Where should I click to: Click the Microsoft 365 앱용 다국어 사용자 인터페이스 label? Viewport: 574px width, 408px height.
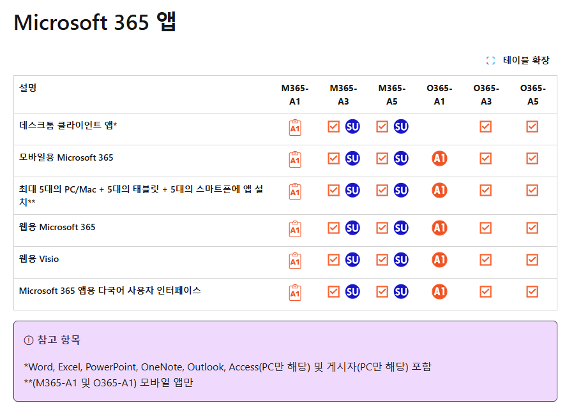click(110, 291)
